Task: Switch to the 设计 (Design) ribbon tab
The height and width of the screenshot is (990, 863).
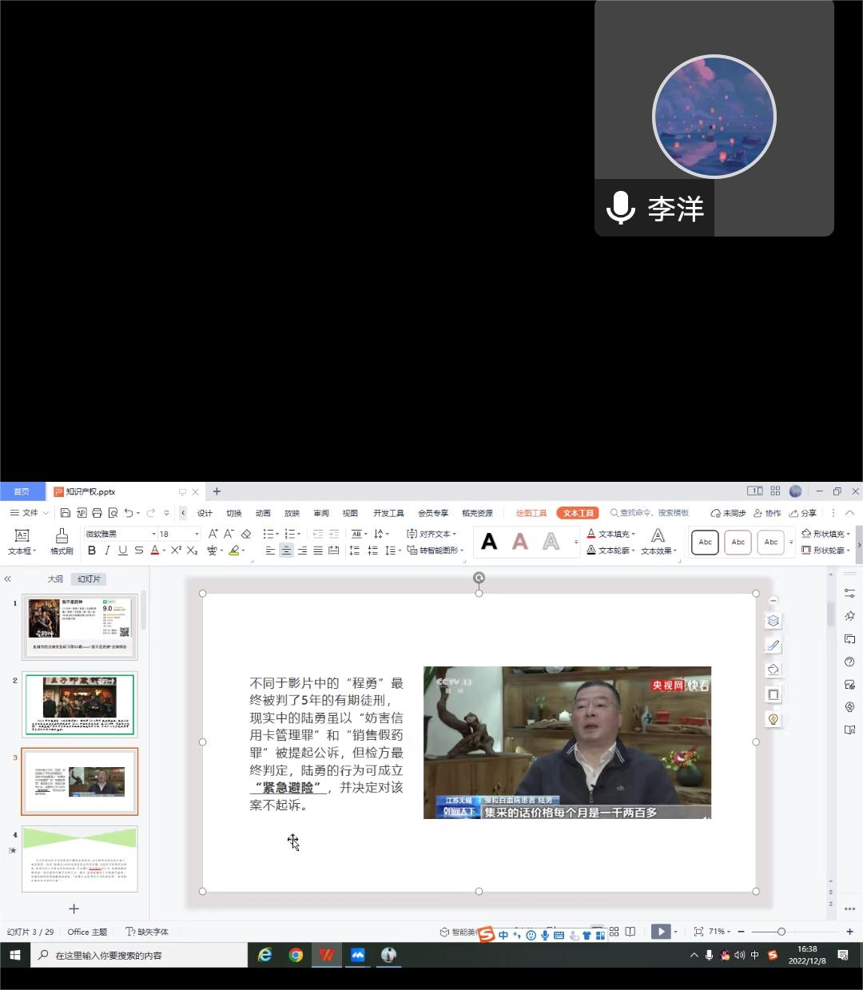Action: (x=205, y=513)
